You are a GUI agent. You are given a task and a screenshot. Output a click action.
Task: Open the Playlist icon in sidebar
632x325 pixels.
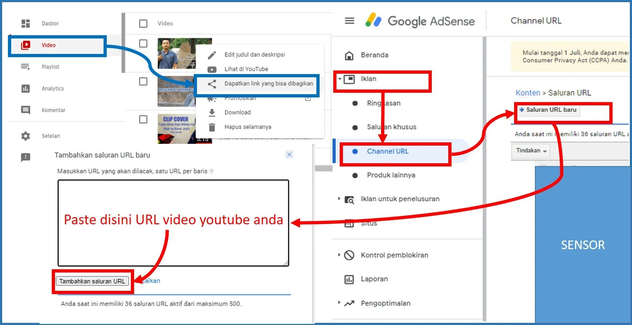click(25, 67)
